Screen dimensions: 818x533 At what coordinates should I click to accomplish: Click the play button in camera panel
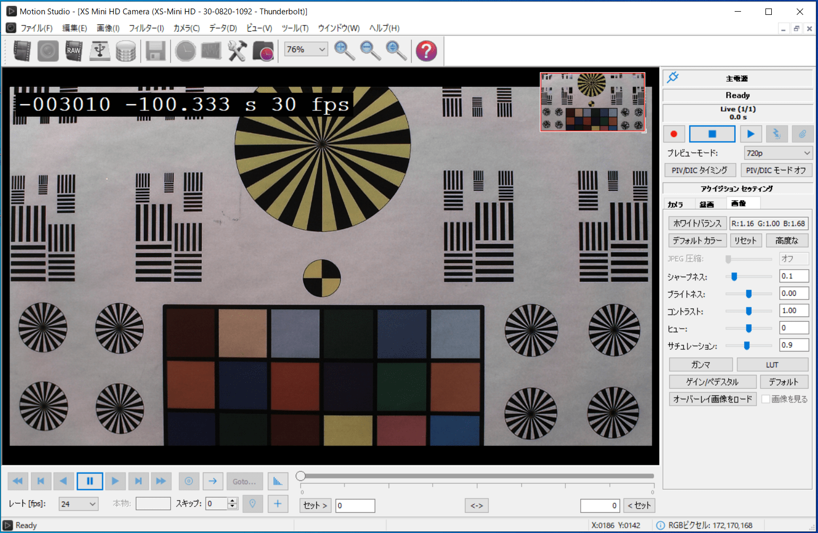[751, 134]
